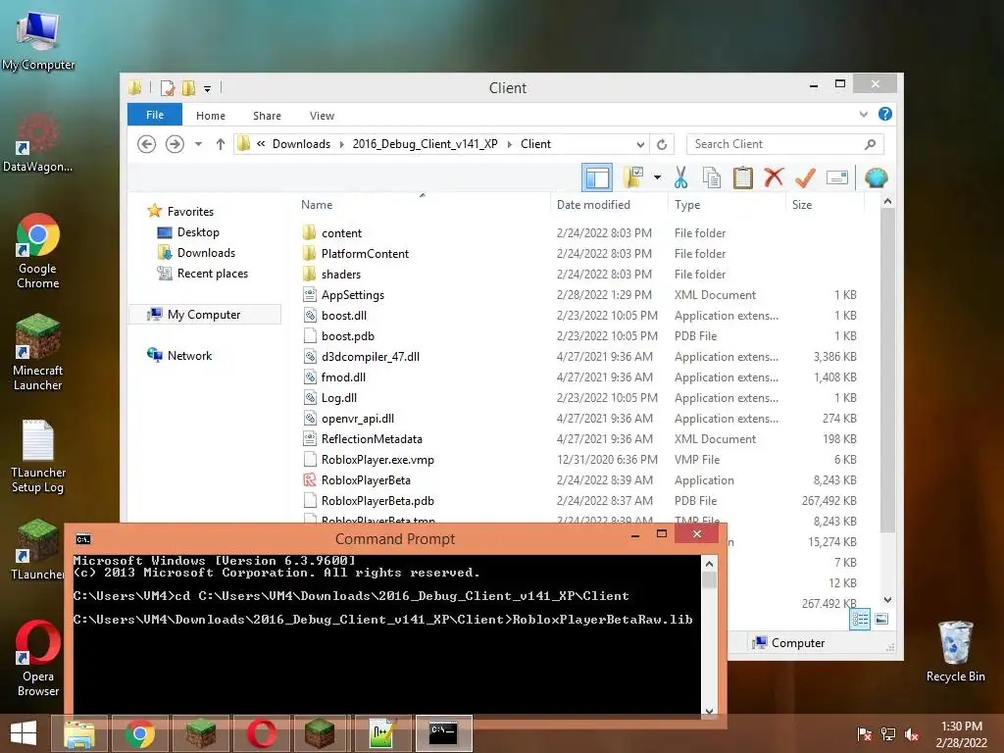This screenshot has height=753, width=1004.
Task: Select the boost.dll file
Action: click(344, 315)
